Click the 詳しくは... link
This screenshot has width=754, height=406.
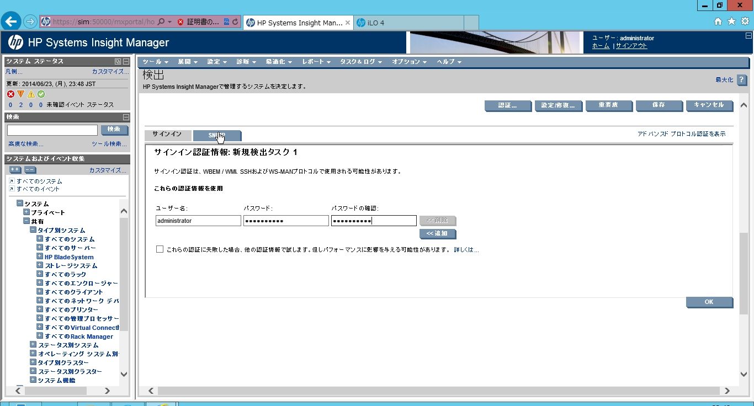466,250
